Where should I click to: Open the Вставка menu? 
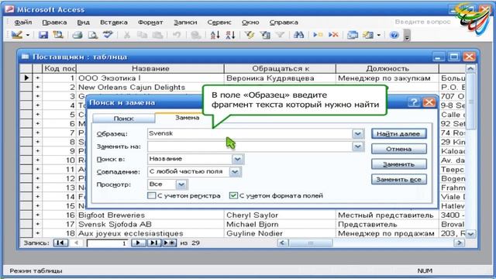pyautogui.click(x=114, y=22)
